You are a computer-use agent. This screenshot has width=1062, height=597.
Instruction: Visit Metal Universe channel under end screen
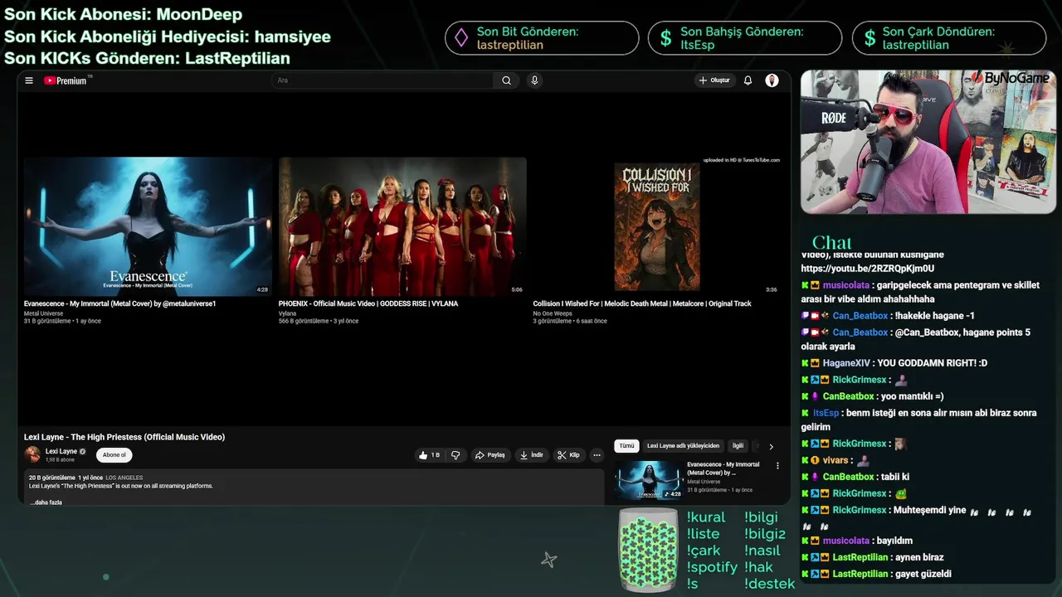click(x=43, y=313)
